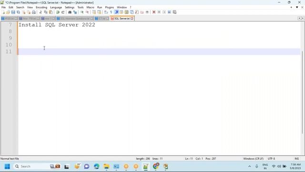Start macro recording with red button
305x172 pixels.
point(154,12)
